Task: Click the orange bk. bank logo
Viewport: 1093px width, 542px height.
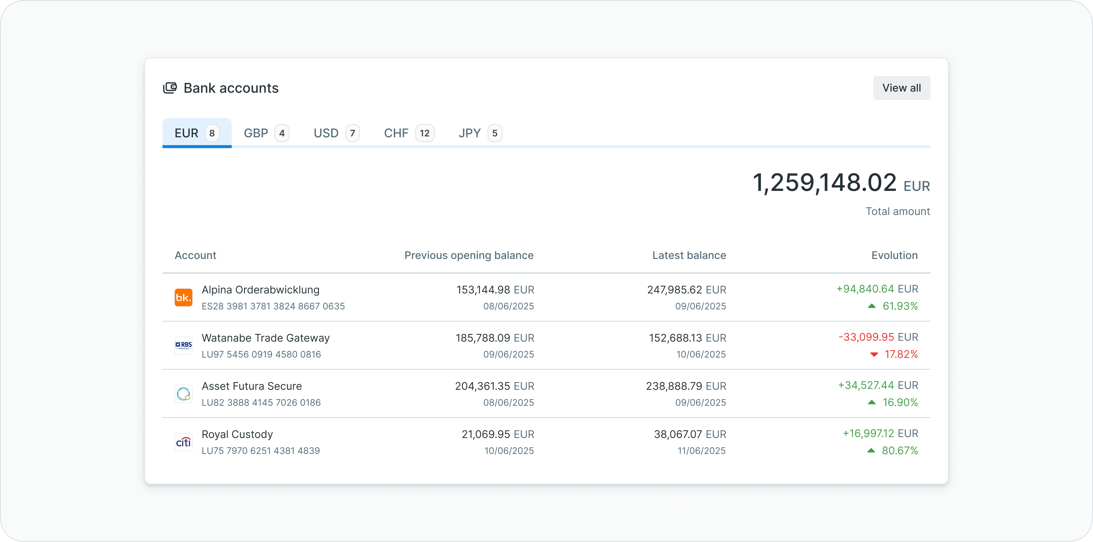Action: (183, 297)
